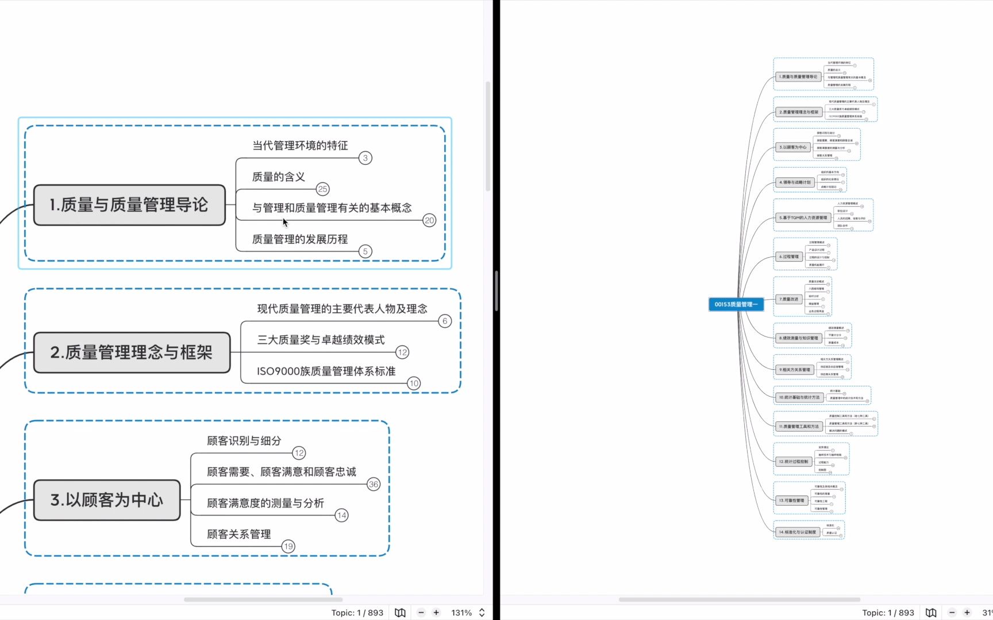Select 7.质量改进 node in right pane
Image resolution: width=993 pixels, height=620 pixels.
[x=789, y=299]
